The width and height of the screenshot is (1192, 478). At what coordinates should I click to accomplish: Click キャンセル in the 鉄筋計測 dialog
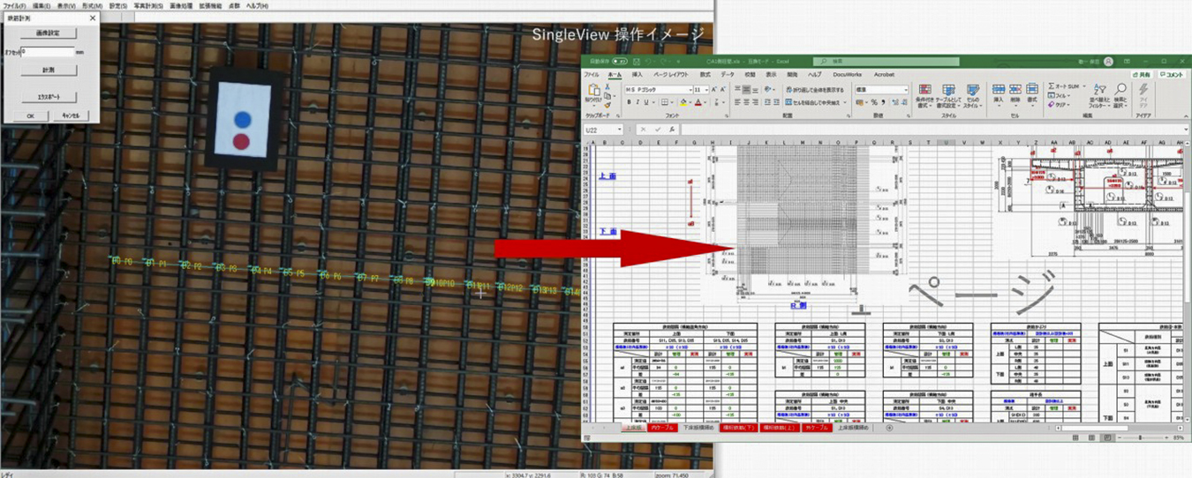tap(71, 116)
